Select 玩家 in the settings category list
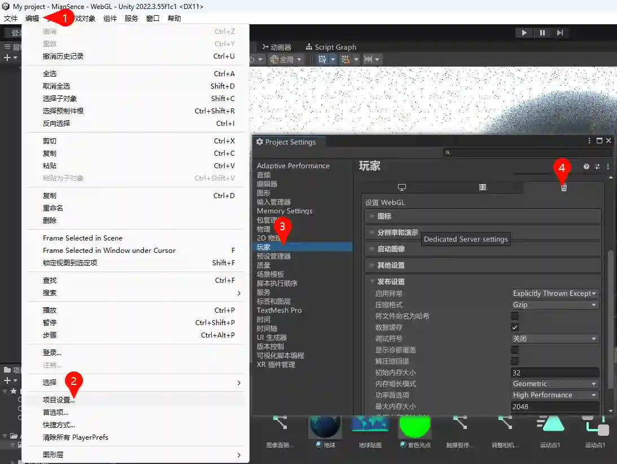This screenshot has height=464, width=617. point(264,247)
